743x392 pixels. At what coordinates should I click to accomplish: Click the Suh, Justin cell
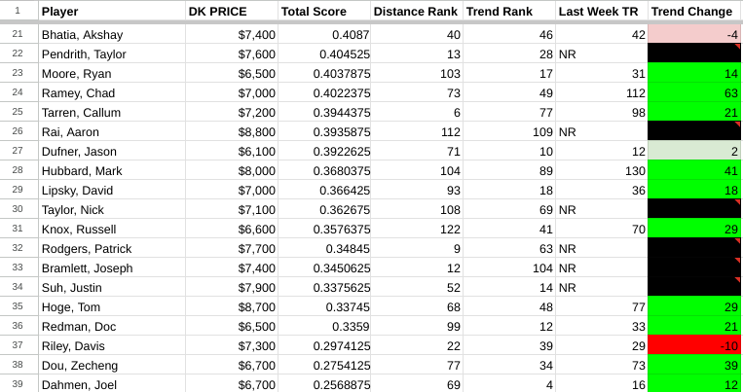[x=112, y=287]
